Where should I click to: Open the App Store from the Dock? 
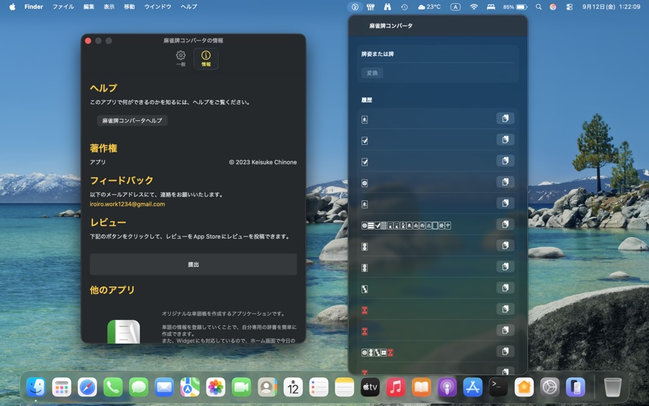coord(471,387)
